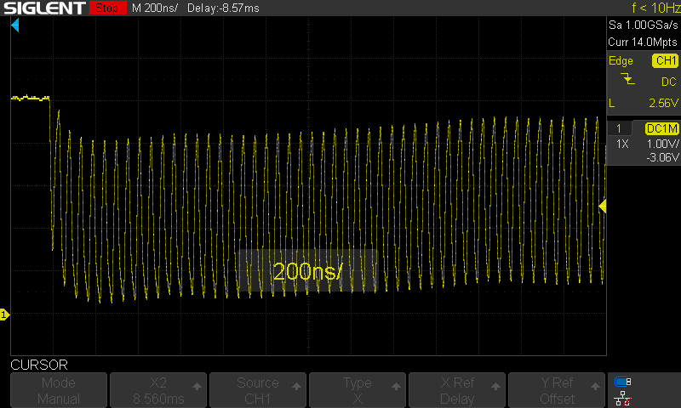Click the Stop acquisition status indicator

pos(108,8)
